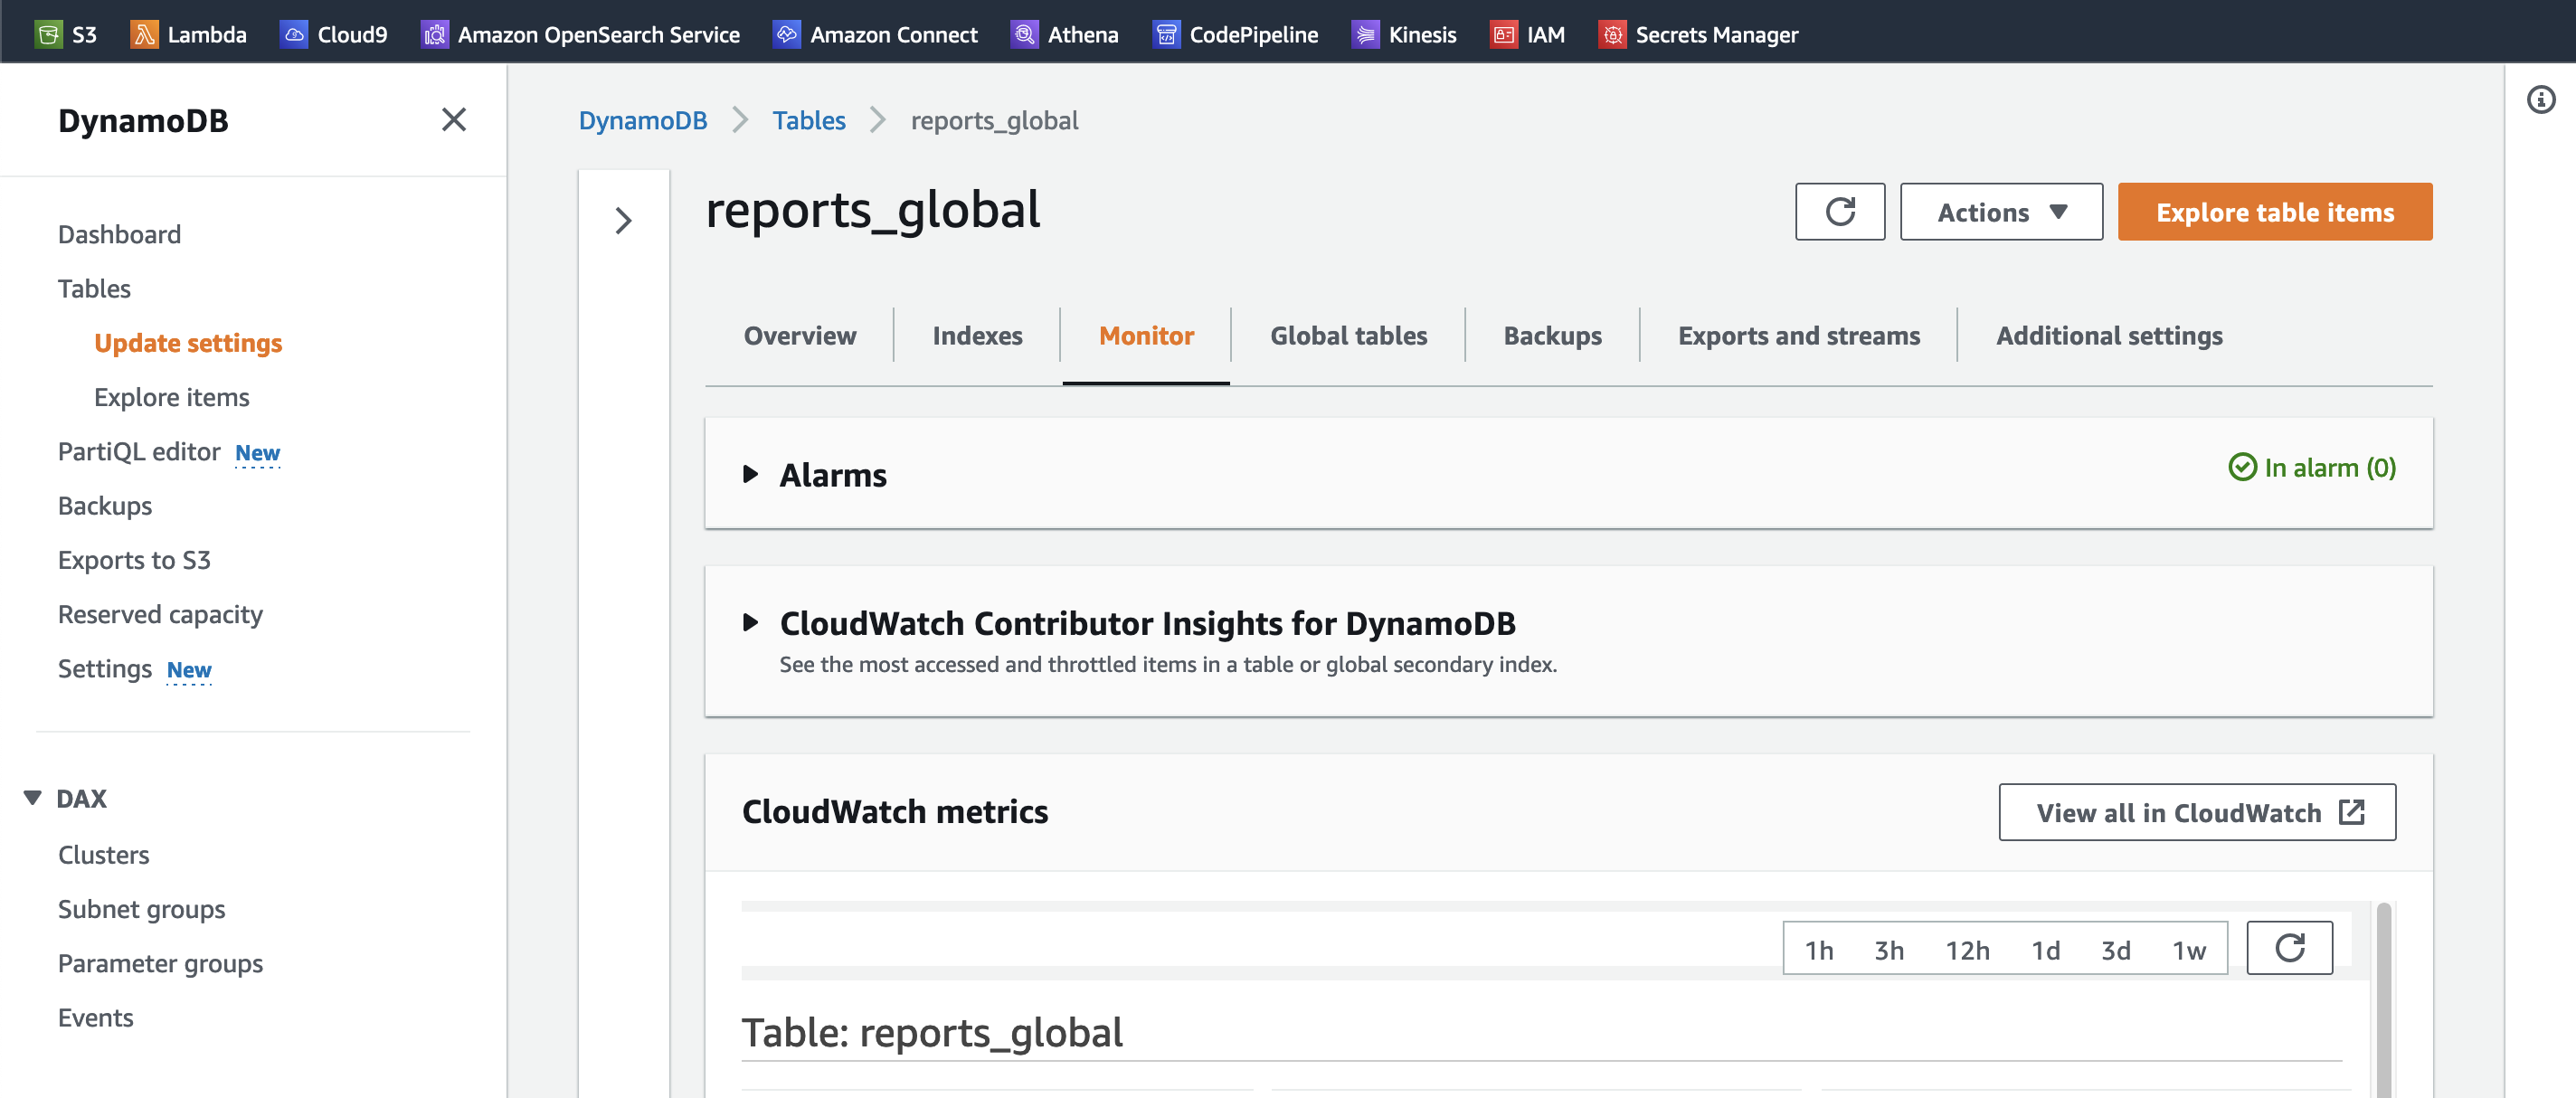Open the Actions dropdown menu
The width and height of the screenshot is (2576, 1098).
click(2001, 212)
